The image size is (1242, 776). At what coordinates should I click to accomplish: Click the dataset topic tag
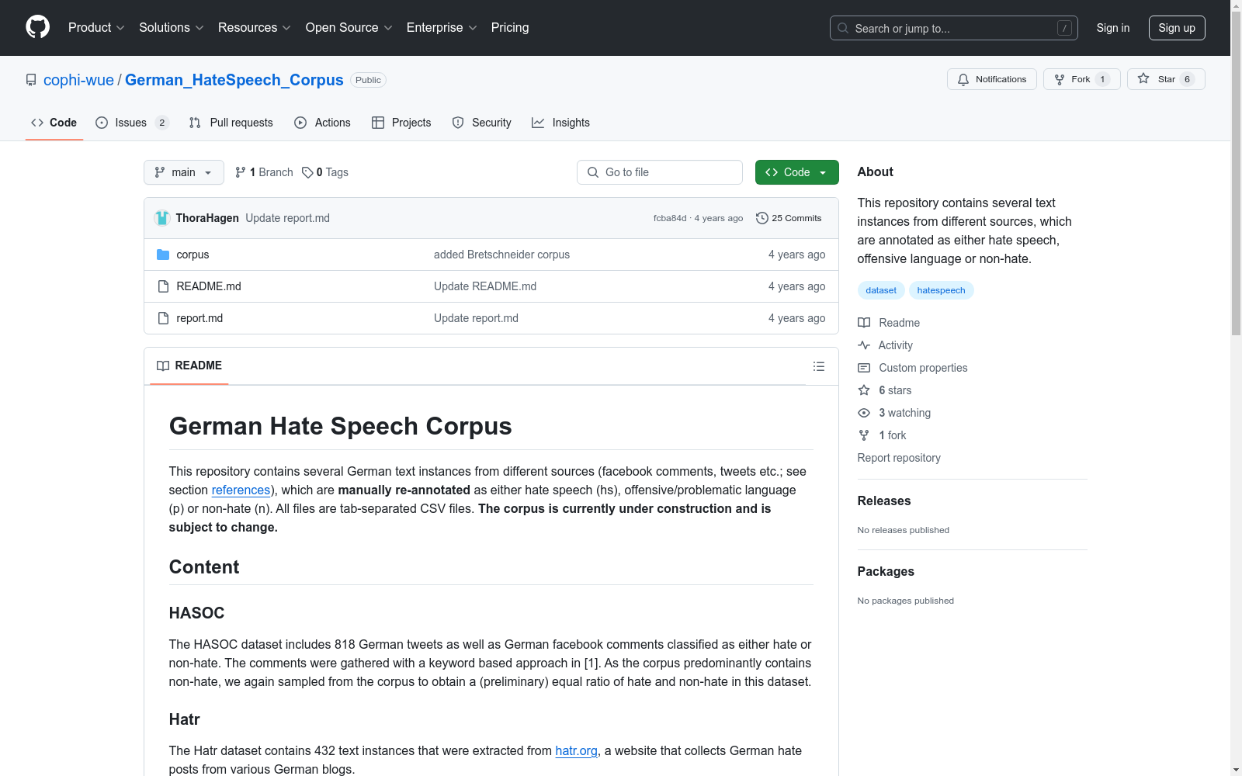click(881, 290)
